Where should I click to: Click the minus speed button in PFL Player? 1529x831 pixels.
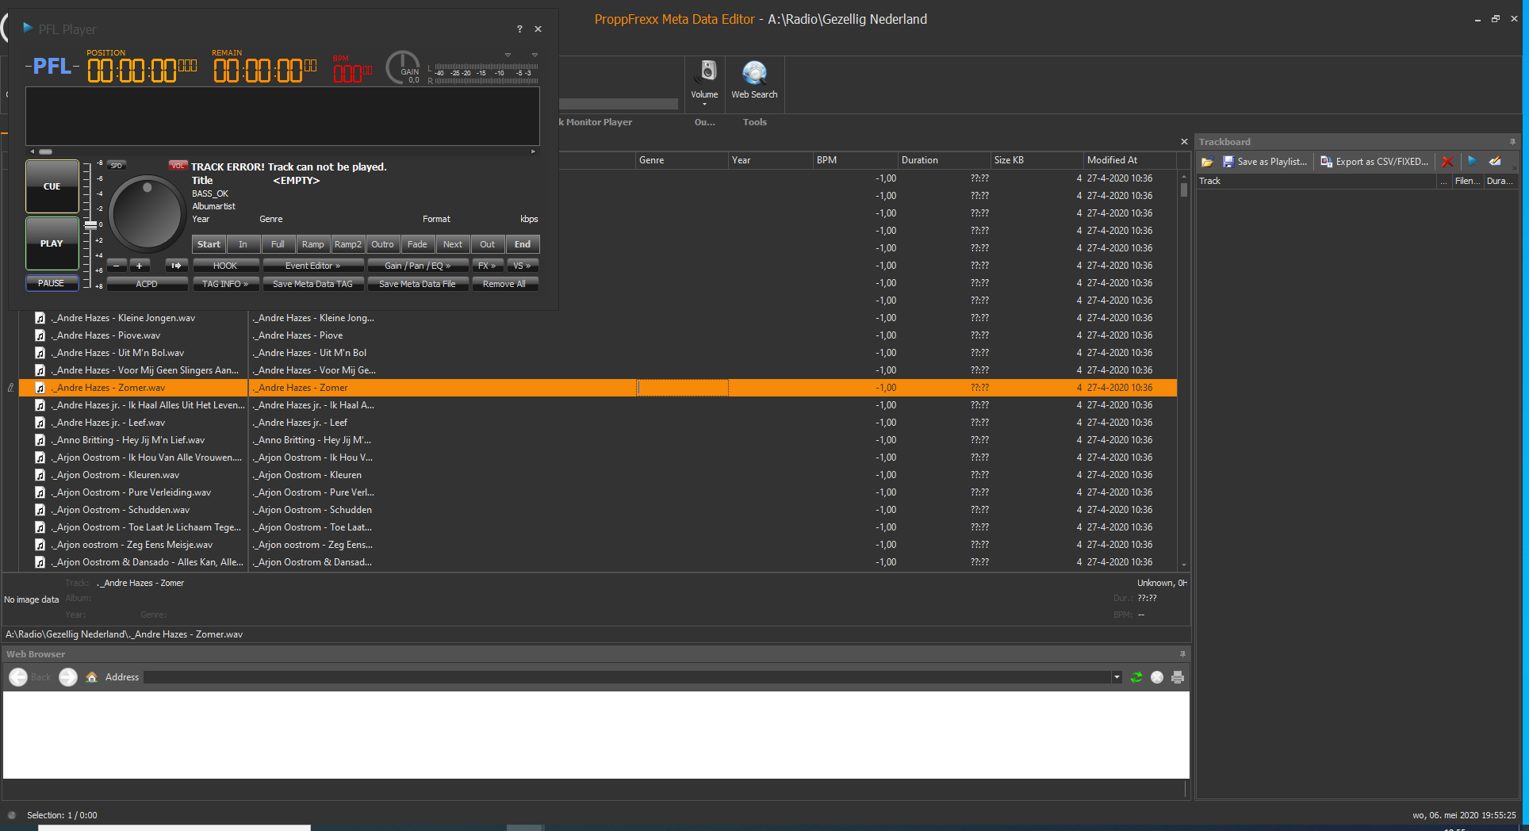tap(117, 266)
